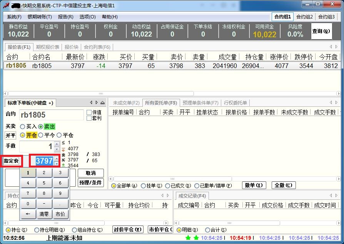Image resolution: width=344 pixels, height=244 pixels.
Task: Click the first green star status icon
Action: (188, 237)
